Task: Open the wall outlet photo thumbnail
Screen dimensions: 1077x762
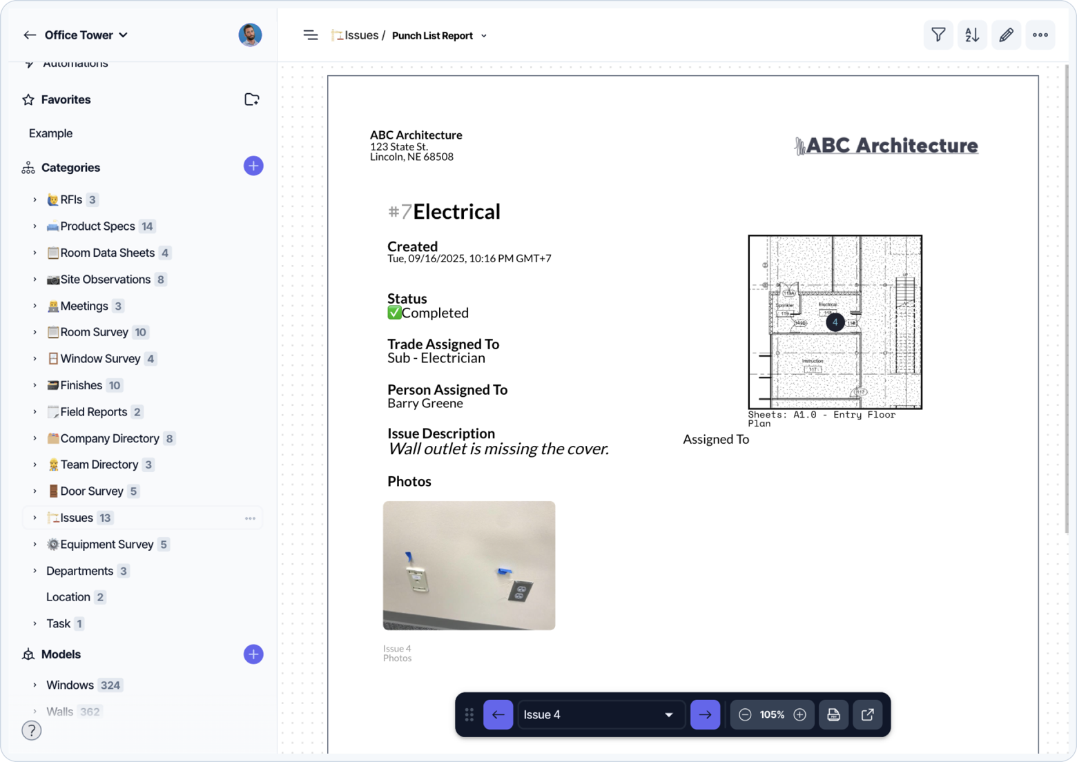Action: (469, 565)
